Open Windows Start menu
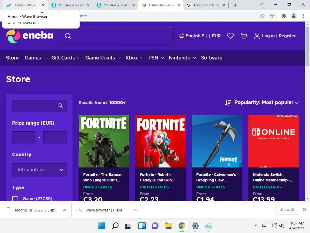The image size is (310, 233). coord(102,226)
